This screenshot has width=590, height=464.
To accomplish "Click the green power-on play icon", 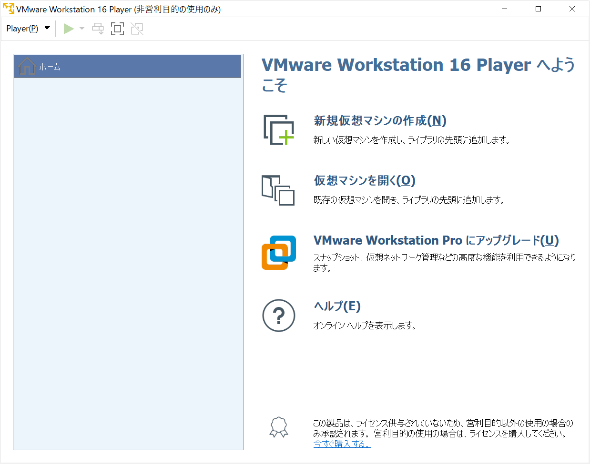I will (x=69, y=29).
